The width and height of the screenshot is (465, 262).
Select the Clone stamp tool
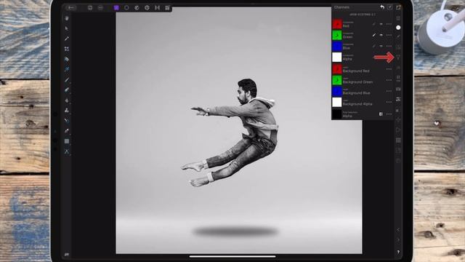pyautogui.click(x=67, y=110)
